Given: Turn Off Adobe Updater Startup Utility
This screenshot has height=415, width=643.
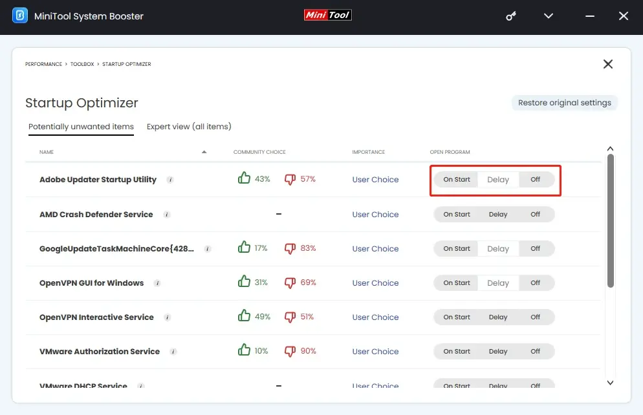Looking at the screenshot, I should 536,180.
